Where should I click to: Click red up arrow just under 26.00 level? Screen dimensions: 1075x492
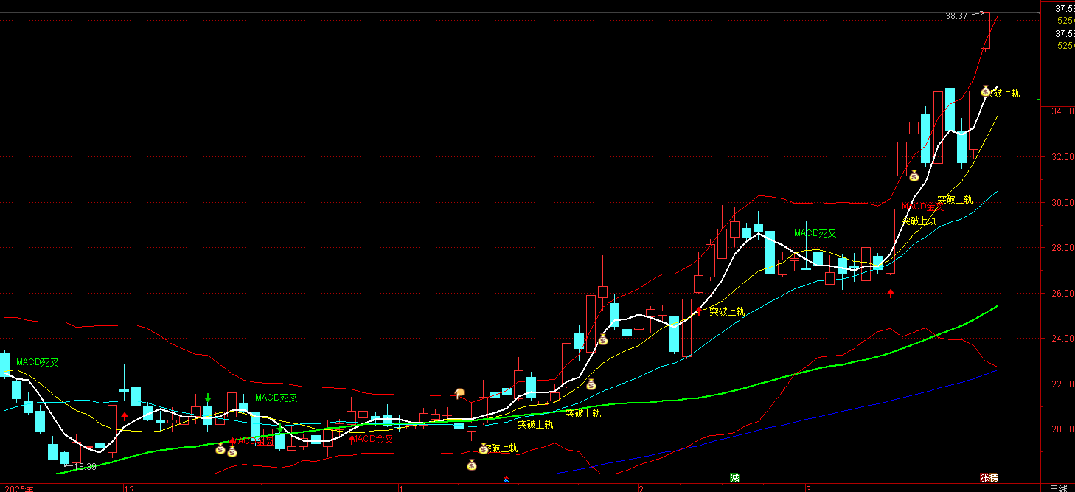tap(891, 294)
